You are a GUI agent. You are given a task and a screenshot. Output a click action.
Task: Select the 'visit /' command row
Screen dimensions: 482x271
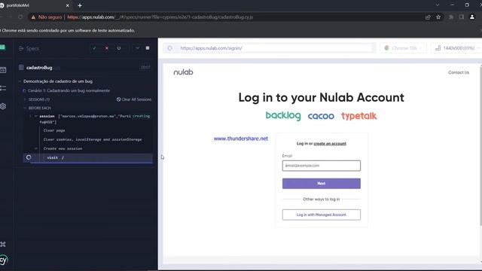point(88,157)
